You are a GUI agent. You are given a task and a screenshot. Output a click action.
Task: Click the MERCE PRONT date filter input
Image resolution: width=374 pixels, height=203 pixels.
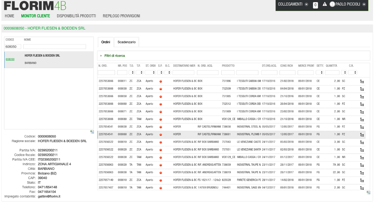305,72
